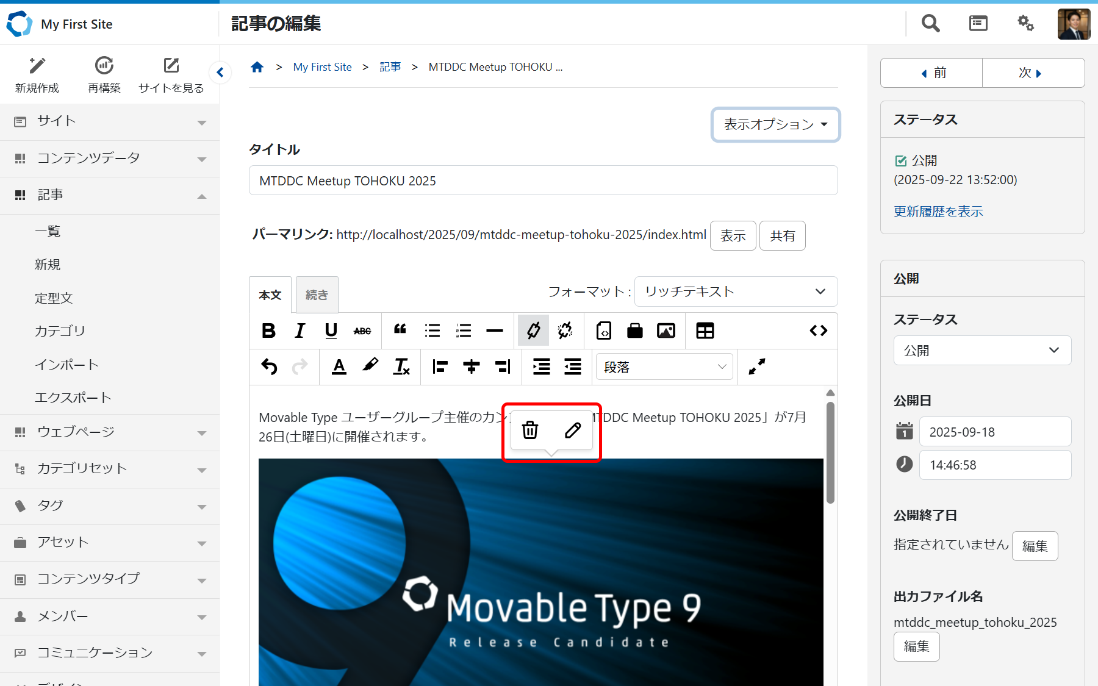Toggle underline formatting
1098x686 pixels.
[331, 330]
